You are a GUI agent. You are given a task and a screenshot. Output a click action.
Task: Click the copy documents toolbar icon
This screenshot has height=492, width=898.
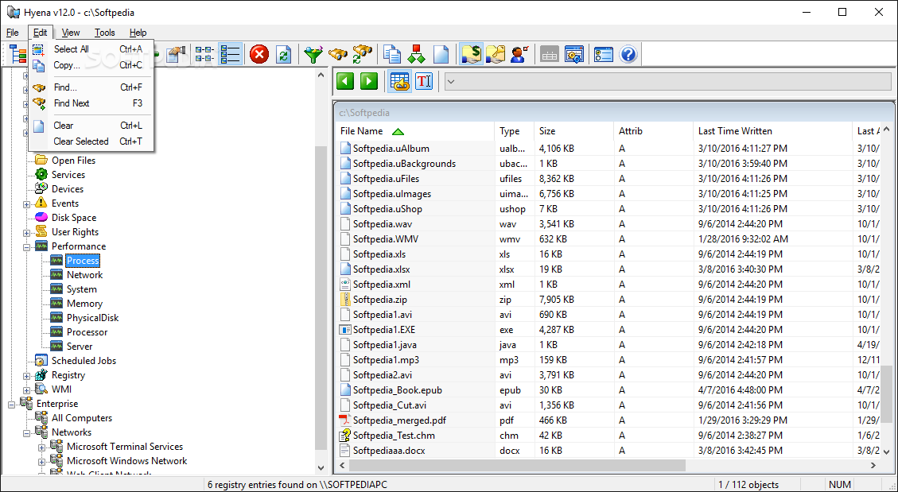(x=392, y=54)
